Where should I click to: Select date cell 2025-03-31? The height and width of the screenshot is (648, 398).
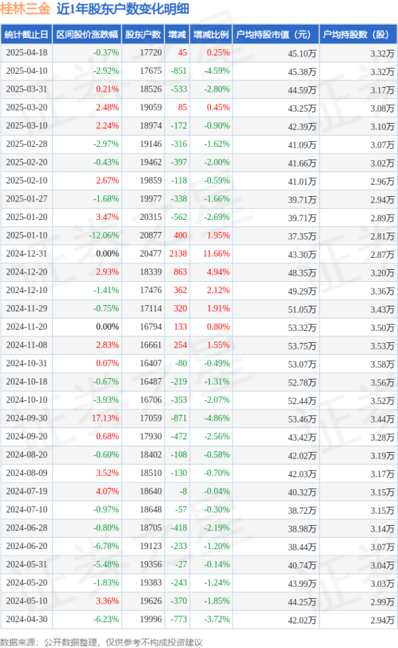(x=27, y=89)
